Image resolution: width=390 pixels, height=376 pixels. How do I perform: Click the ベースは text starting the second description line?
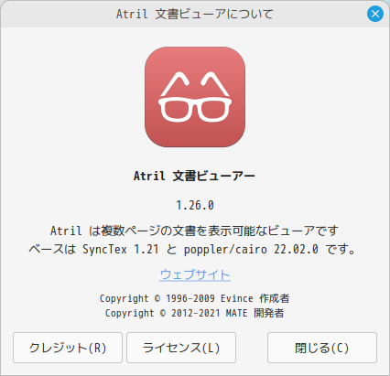52,250
